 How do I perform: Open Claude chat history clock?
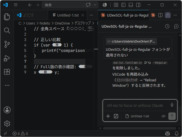point(167,26)
